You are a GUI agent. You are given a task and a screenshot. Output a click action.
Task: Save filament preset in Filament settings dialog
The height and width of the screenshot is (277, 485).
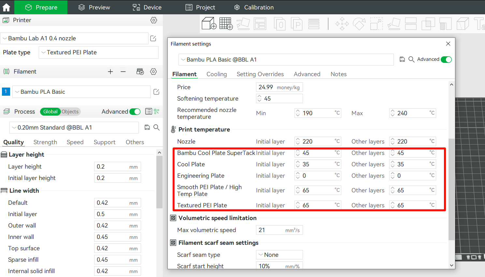[402, 59]
